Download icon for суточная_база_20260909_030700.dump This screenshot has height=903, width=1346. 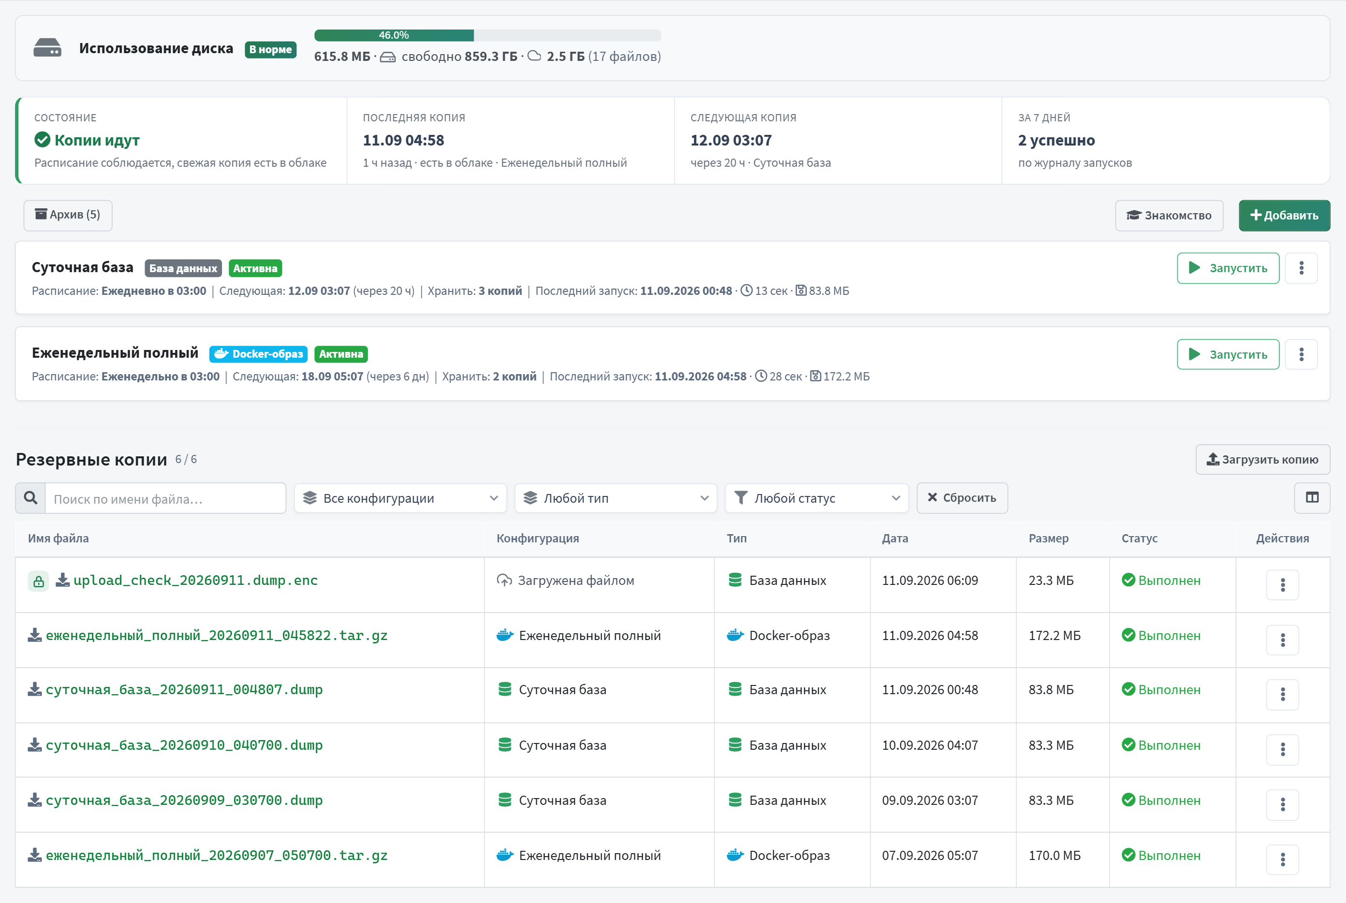[x=34, y=800]
